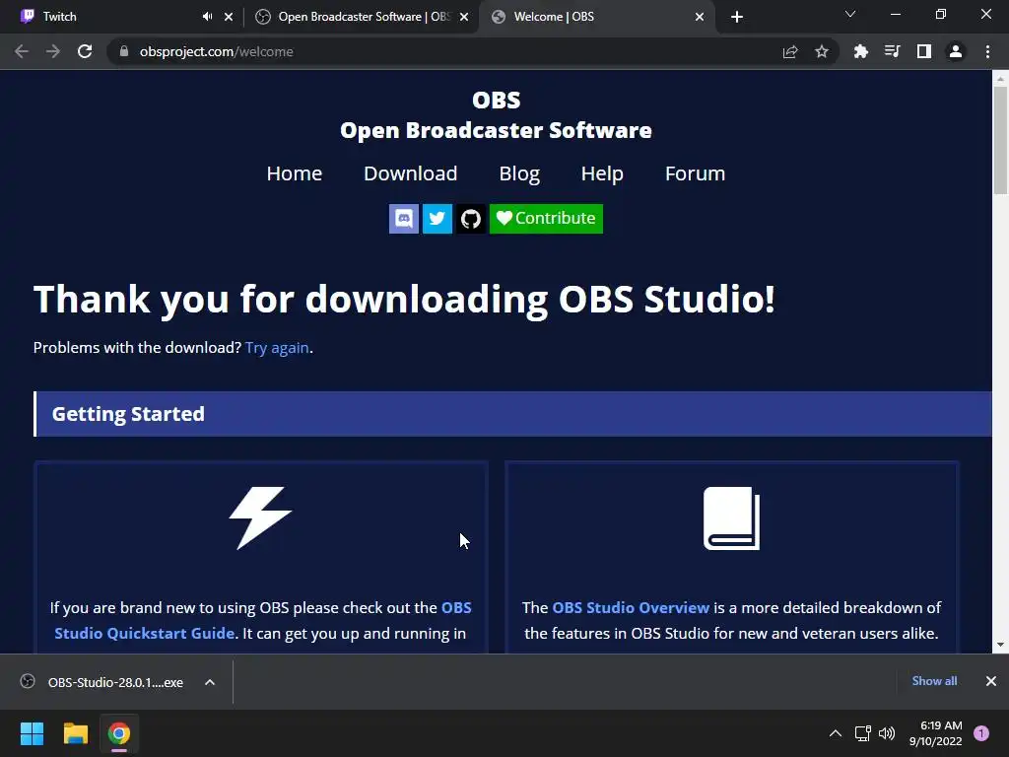The height and width of the screenshot is (757, 1009).
Task: Open the Blog nav item
Action: click(x=519, y=173)
